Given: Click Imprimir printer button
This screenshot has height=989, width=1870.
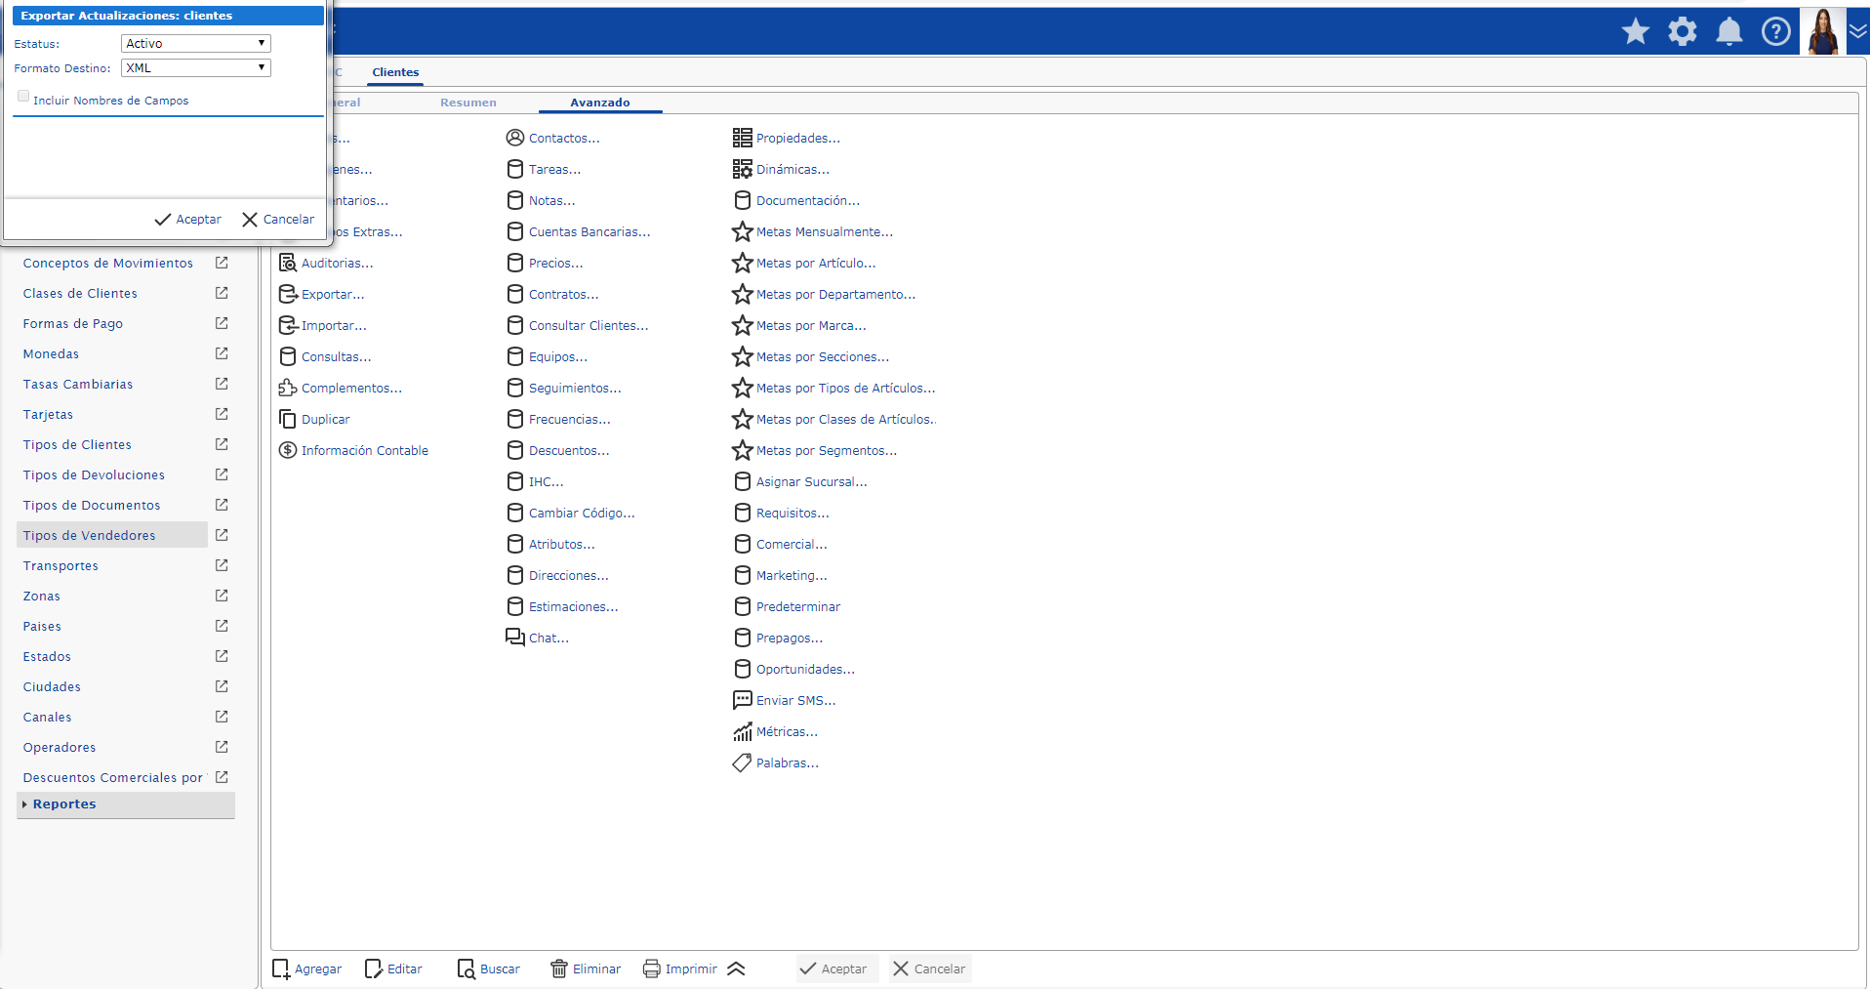Looking at the screenshot, I should click(x=680, y=968).
